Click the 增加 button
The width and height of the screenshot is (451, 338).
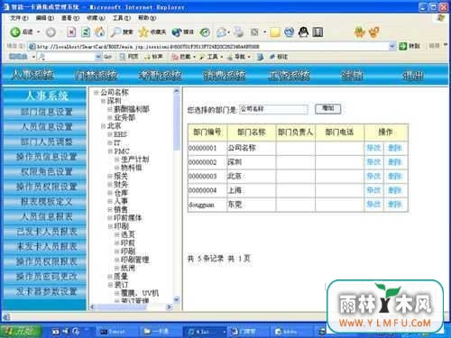[328, 108]
